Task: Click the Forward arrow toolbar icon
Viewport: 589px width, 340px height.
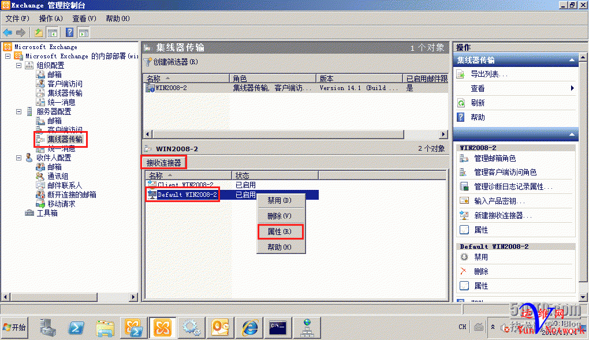Action: (x=21, y=33)
